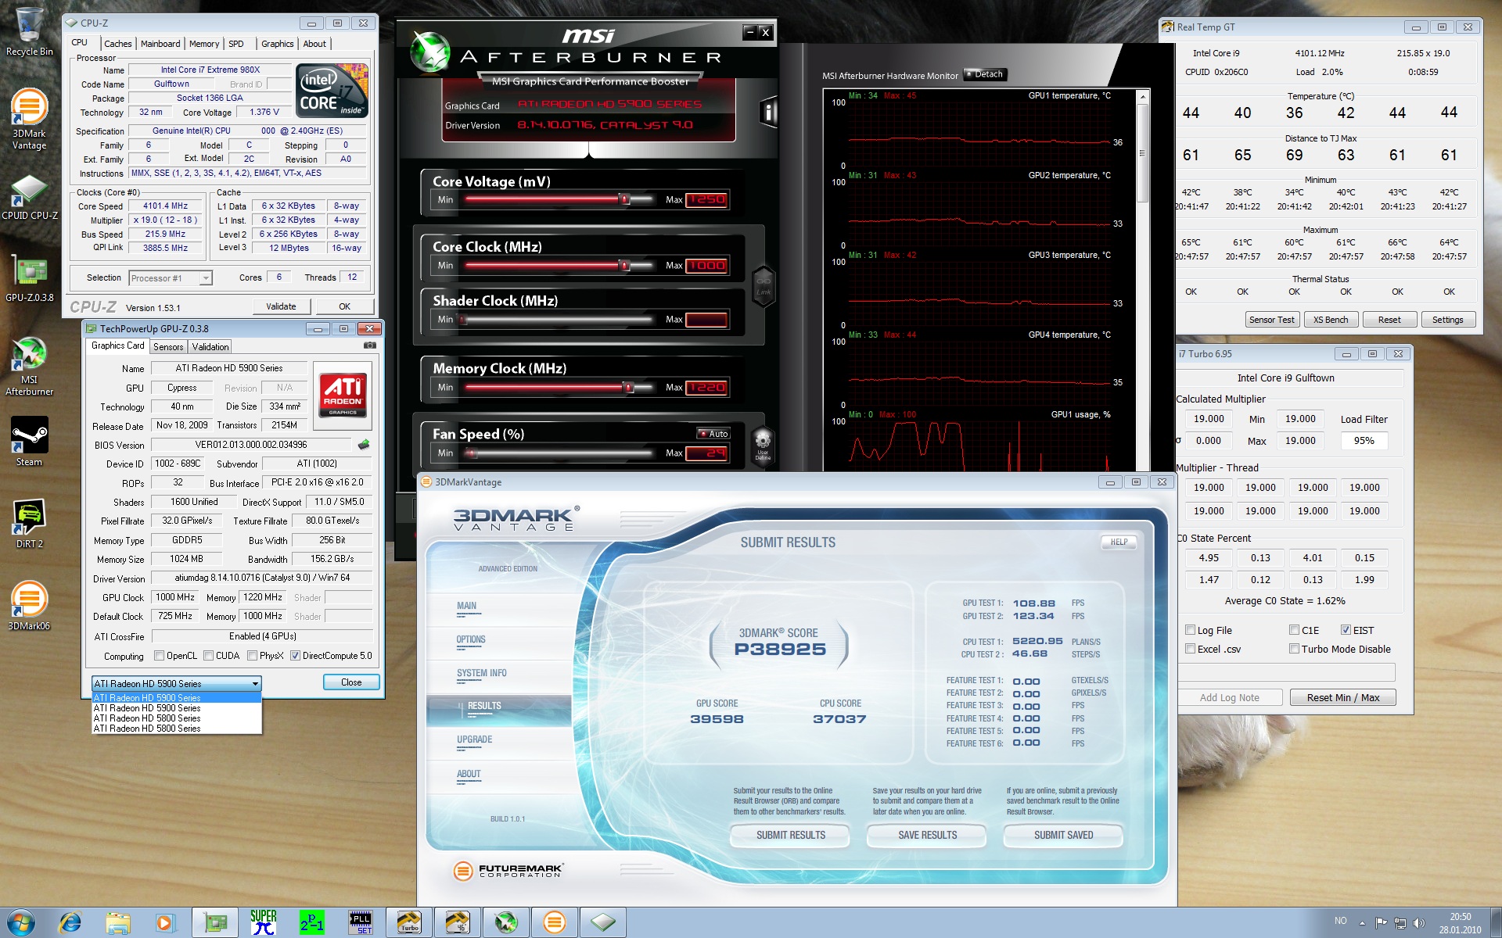This screenshot has height=938, width=1502.
Task: Open Internet Explorer from taskbar
Action: pyautogui.click(x=70, y=922)
